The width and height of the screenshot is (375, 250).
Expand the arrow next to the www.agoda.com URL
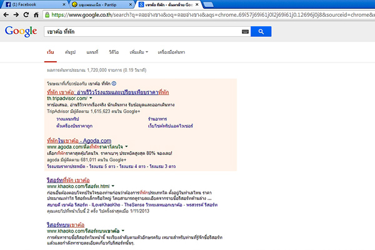126,146
